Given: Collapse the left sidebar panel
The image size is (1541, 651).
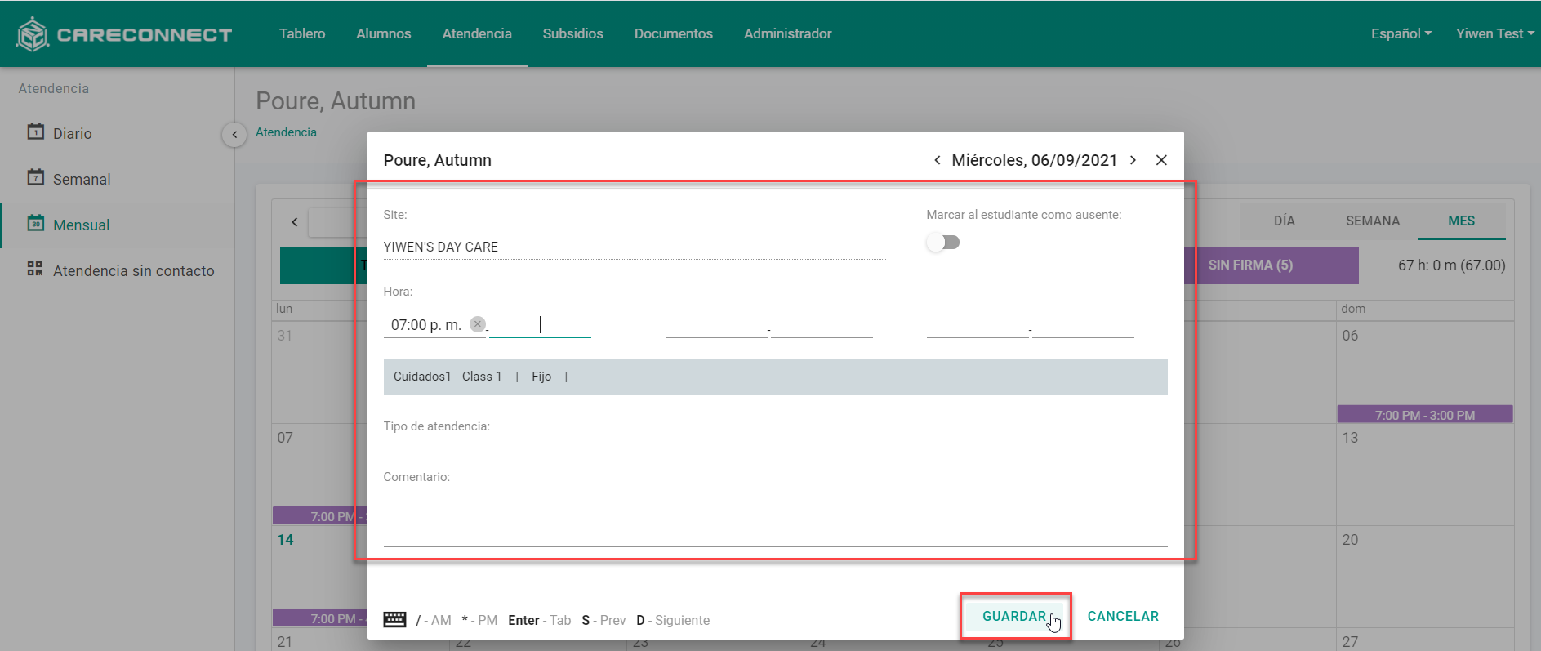Looking at the screenshot, I should (x=234, y=134).
